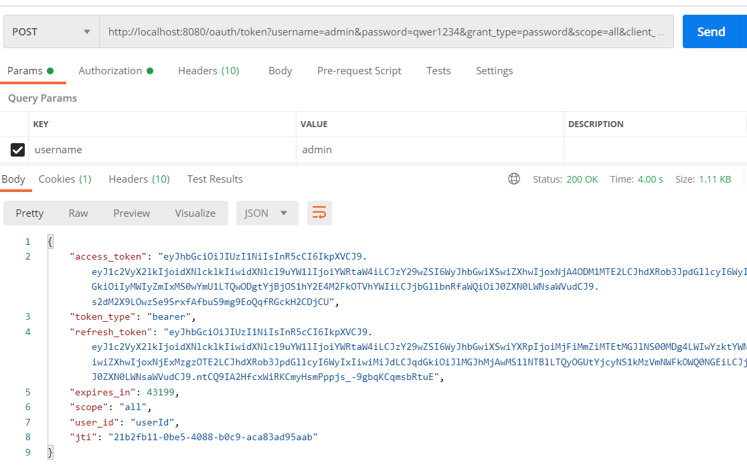
Task: Click line number 1 in response gutter
Action: point(27,242)
